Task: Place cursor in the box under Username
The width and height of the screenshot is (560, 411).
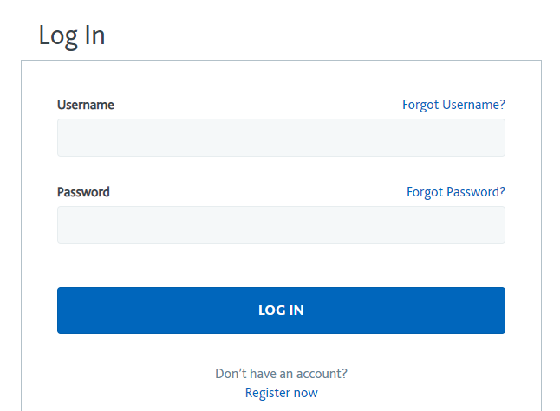Action: [x=281, y=138]
